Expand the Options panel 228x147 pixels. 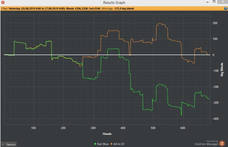pos(9,144)
